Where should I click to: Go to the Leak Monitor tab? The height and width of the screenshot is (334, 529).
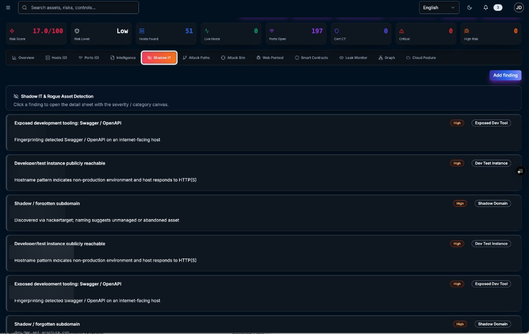pos(353,58)
